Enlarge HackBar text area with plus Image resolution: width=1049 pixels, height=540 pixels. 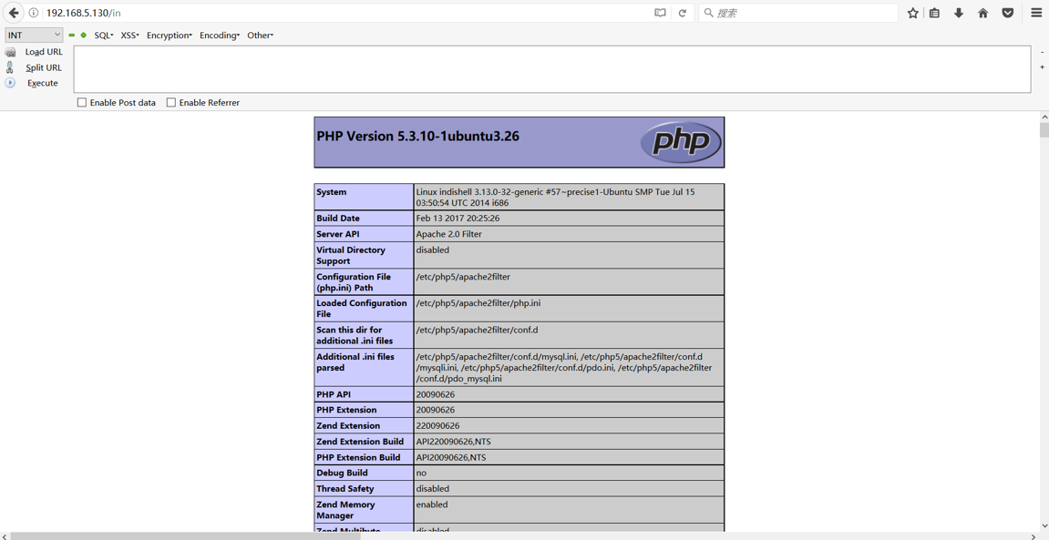click(1043, 66)
